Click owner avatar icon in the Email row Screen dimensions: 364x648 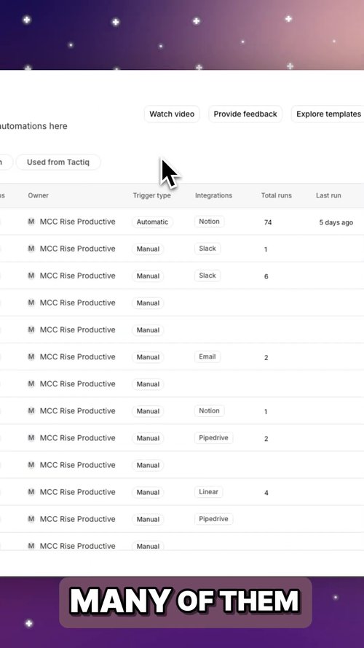[x=31, y=356]
